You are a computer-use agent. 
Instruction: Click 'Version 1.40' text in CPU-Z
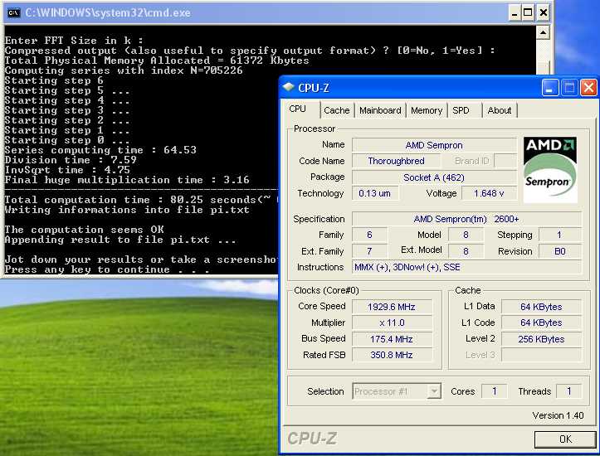coord(558,415)
